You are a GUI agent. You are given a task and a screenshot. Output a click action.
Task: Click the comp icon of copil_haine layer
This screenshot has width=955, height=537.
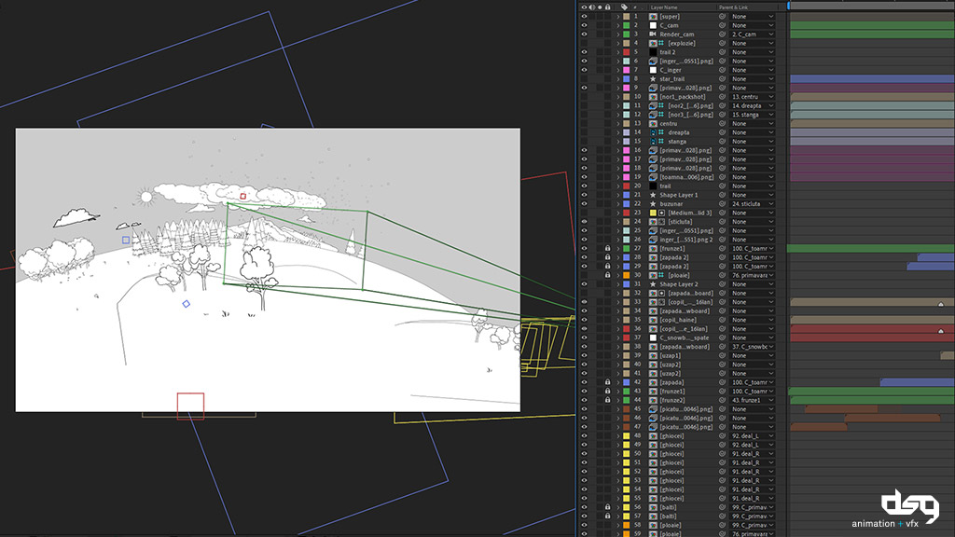[x=653, y=320]
